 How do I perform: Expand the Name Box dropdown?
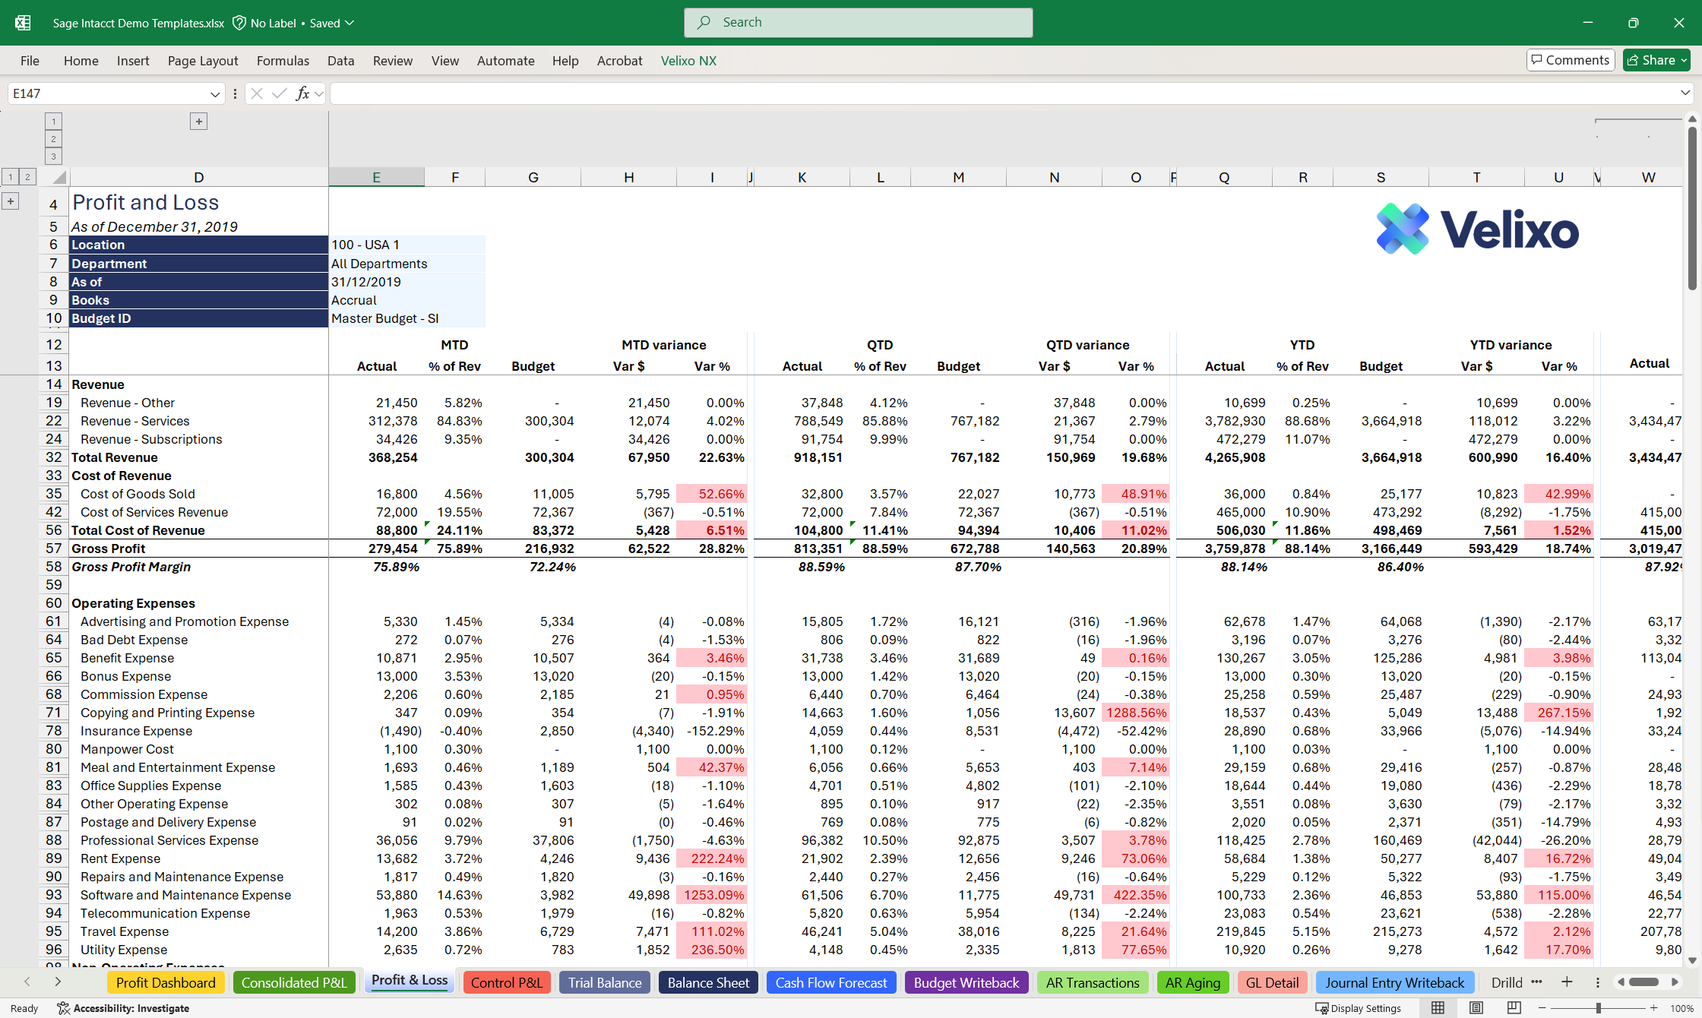[215, 94]
